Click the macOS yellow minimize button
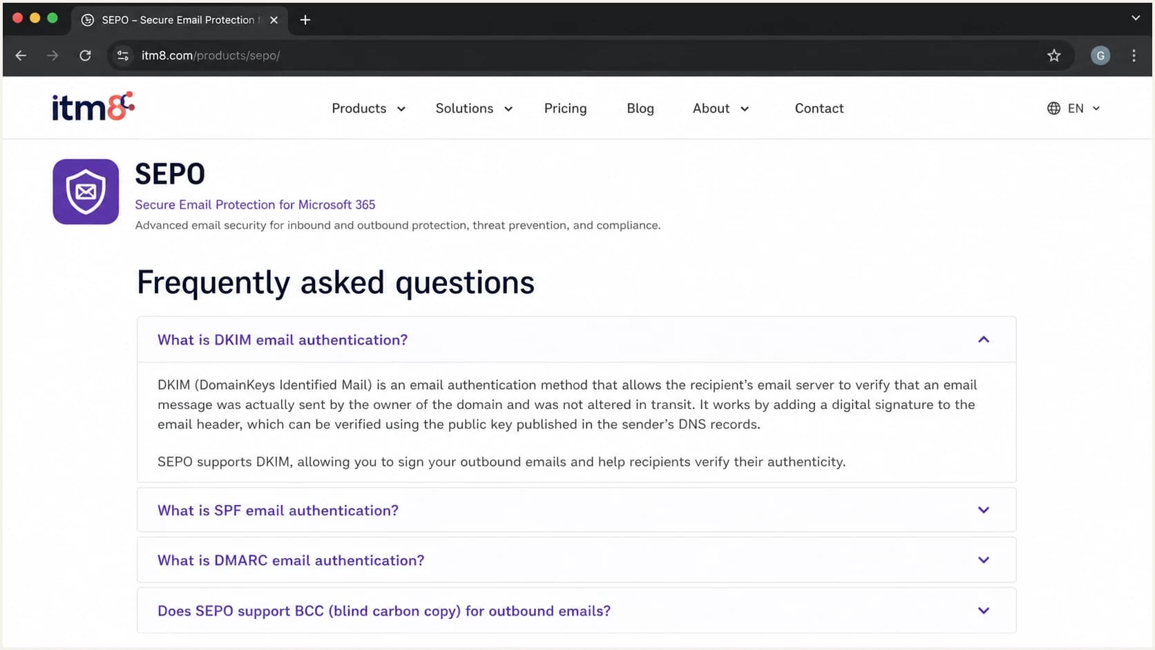The height and width of the screenshot is (650, 1155). coord(35,18)
